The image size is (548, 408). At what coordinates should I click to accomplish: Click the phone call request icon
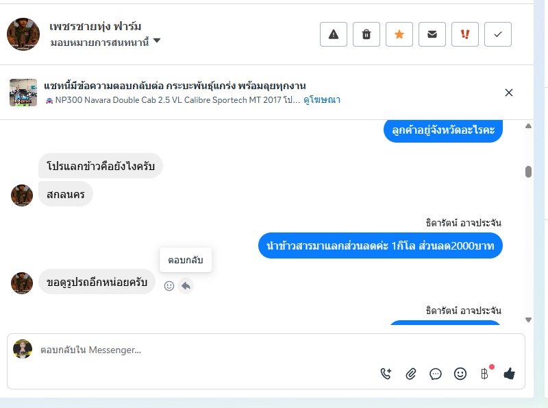[x=386, y=374]
